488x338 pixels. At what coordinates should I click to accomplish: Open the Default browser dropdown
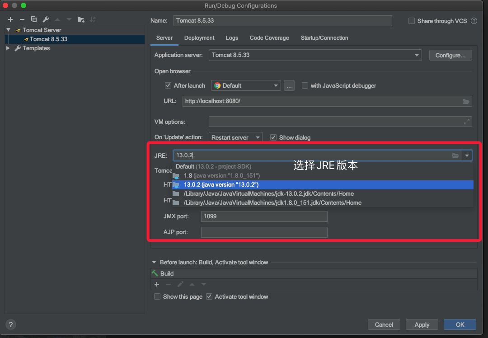(x=246, y=85)
